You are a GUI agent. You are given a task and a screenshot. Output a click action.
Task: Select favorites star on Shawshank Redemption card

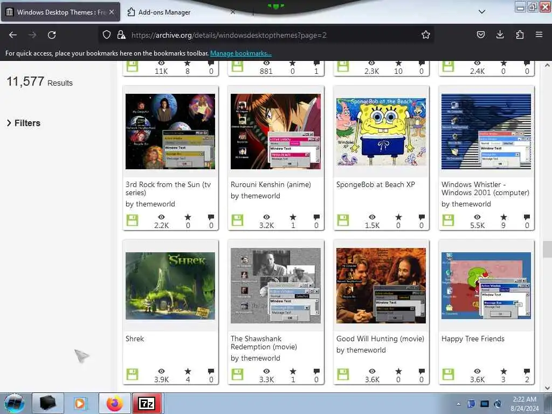(x=293, y=371)
